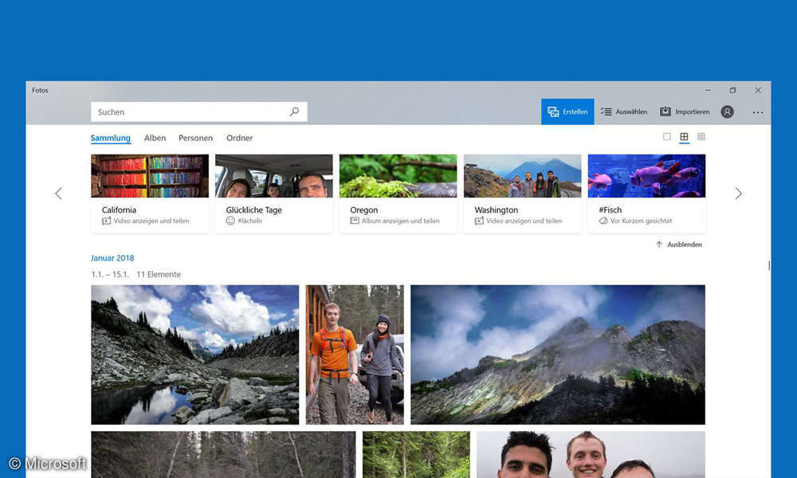The width and height of the screenshot is (797, 478).
Task: Click the account profile icon
Action: pyautogui.click(x=727, y=112)
